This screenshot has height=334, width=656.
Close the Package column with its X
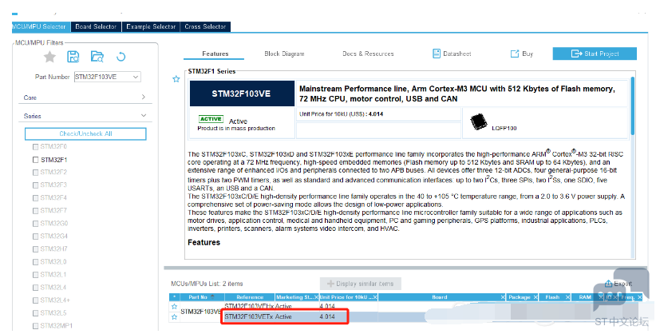click(535, 297)
